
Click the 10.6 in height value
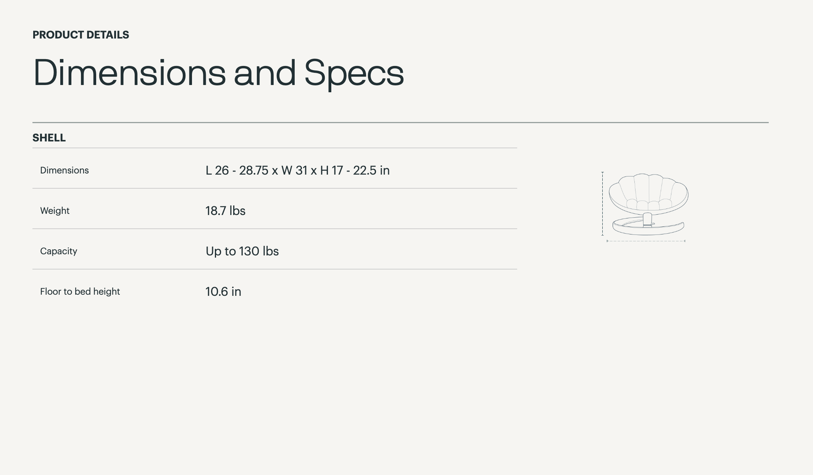pos(223,292)
